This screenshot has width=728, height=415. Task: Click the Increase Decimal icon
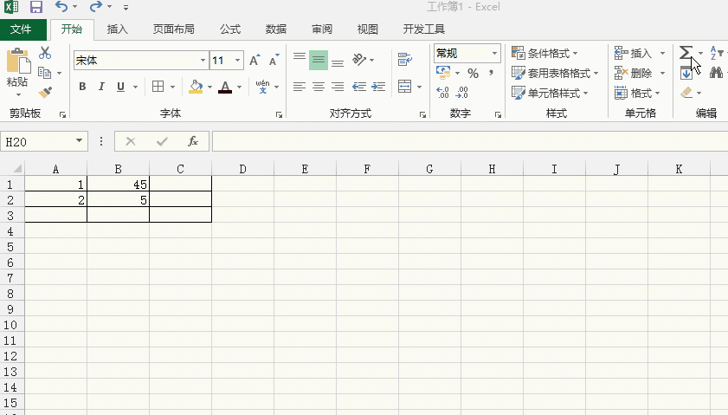click(x=443, y=92)
